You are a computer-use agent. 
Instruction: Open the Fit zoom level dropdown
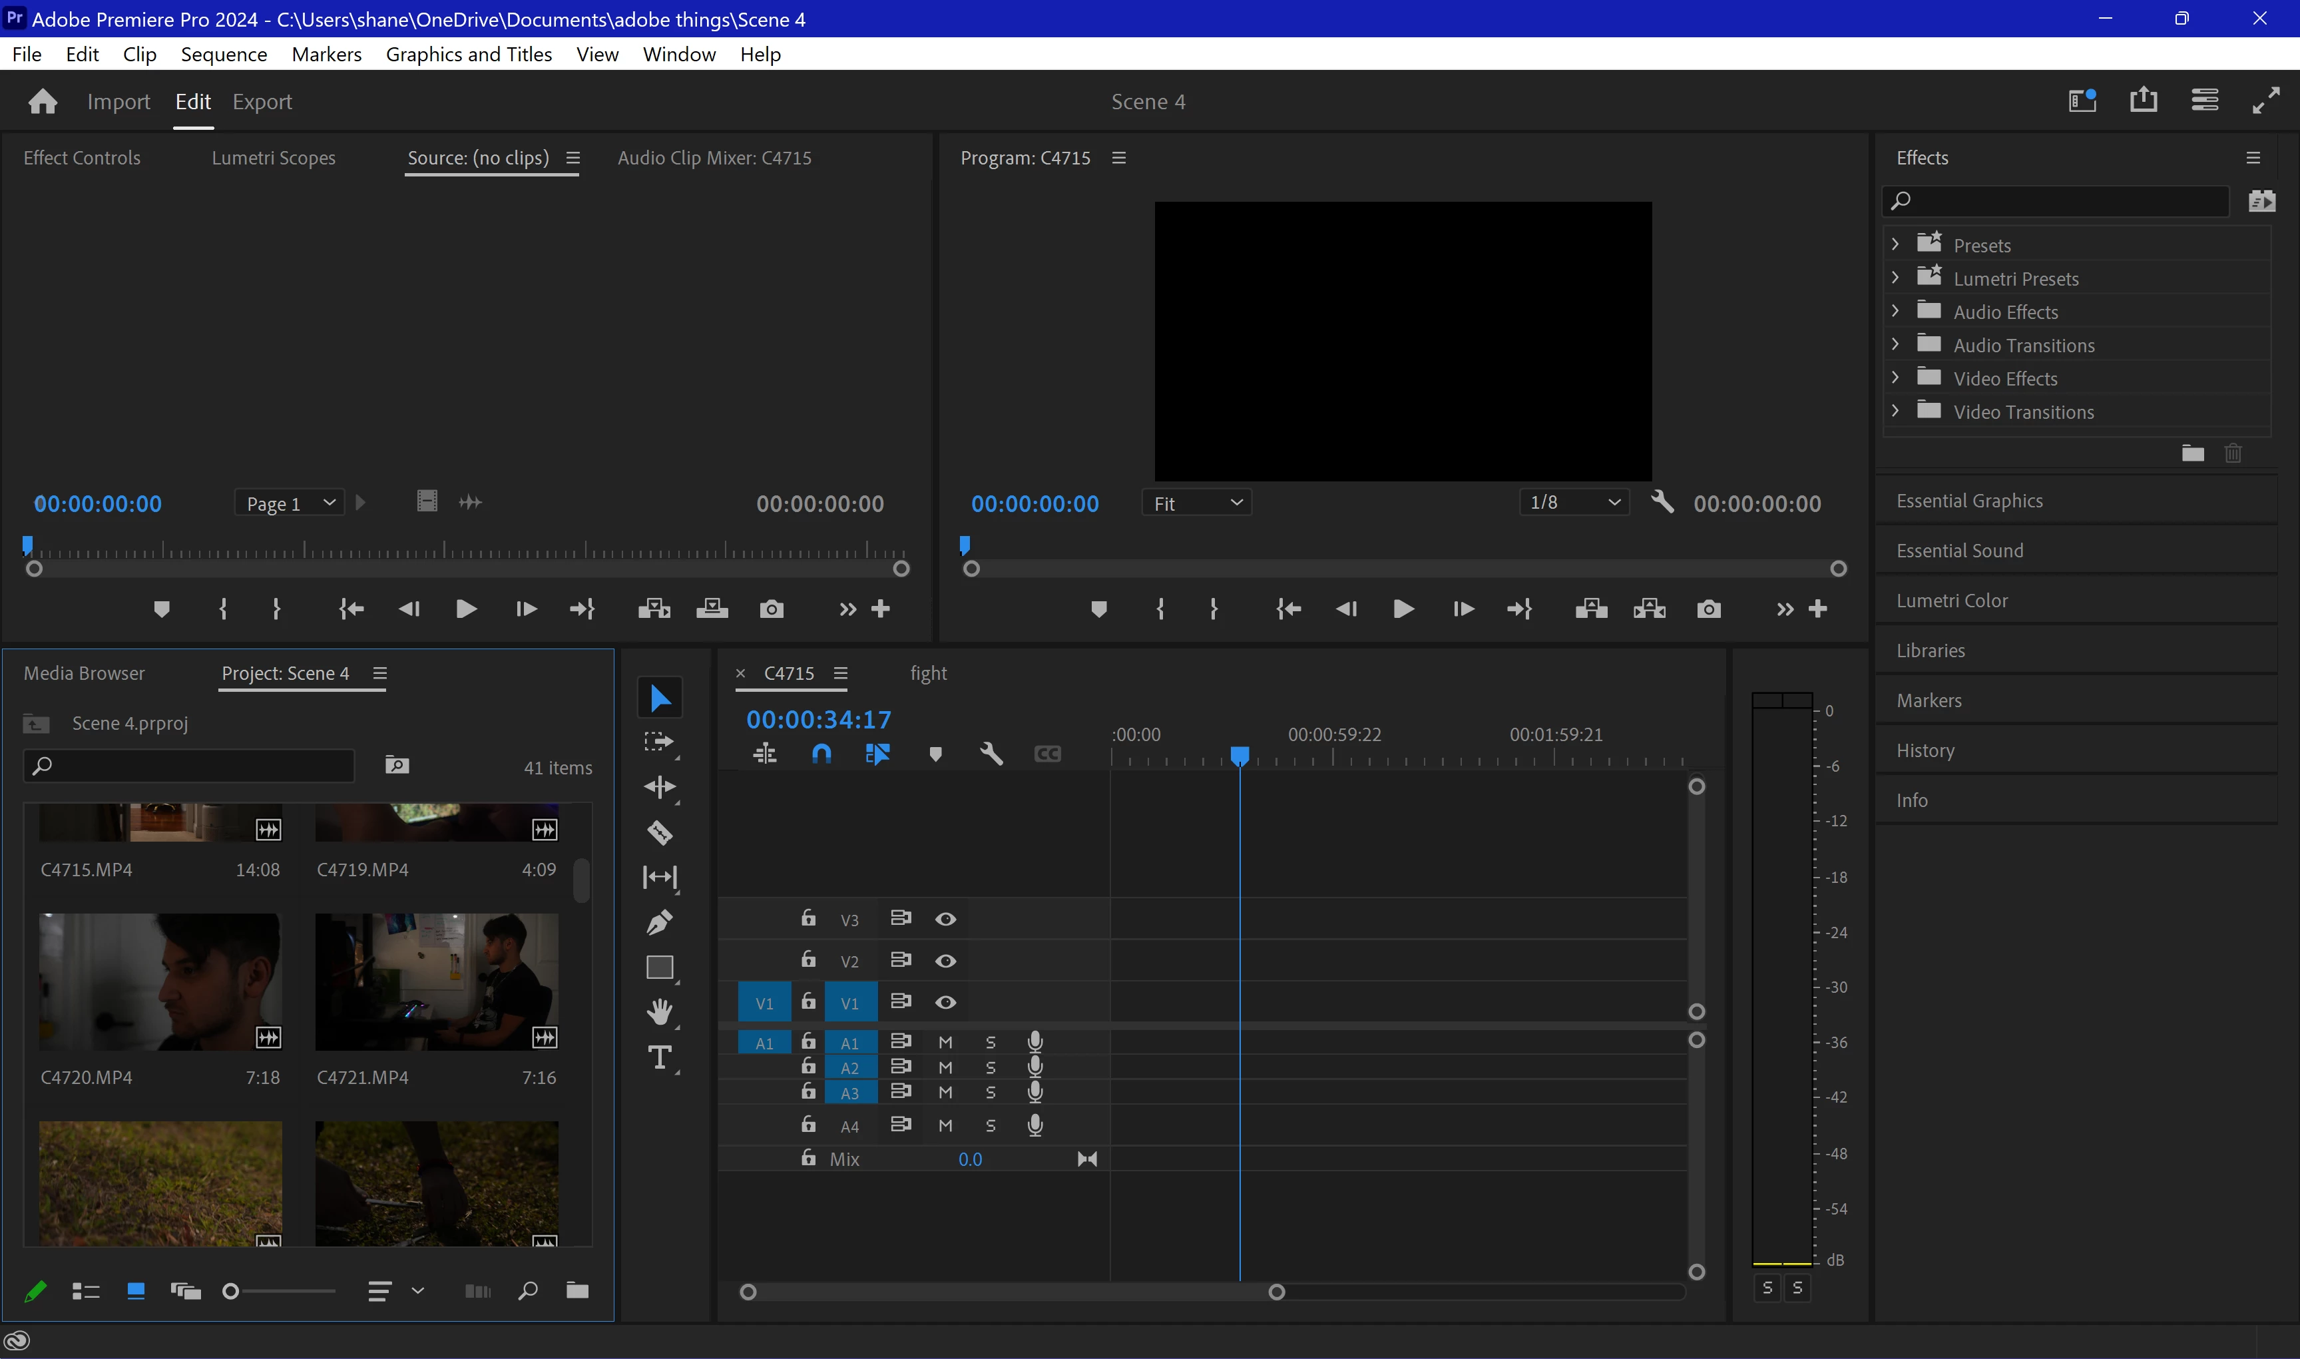click(1197, 503)
